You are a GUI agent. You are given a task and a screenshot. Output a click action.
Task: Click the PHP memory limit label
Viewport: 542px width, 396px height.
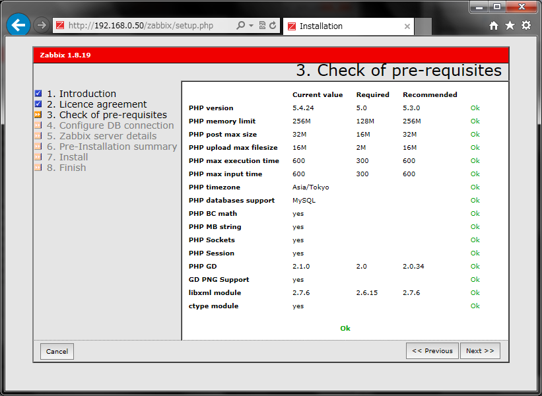tap(222, 121)
